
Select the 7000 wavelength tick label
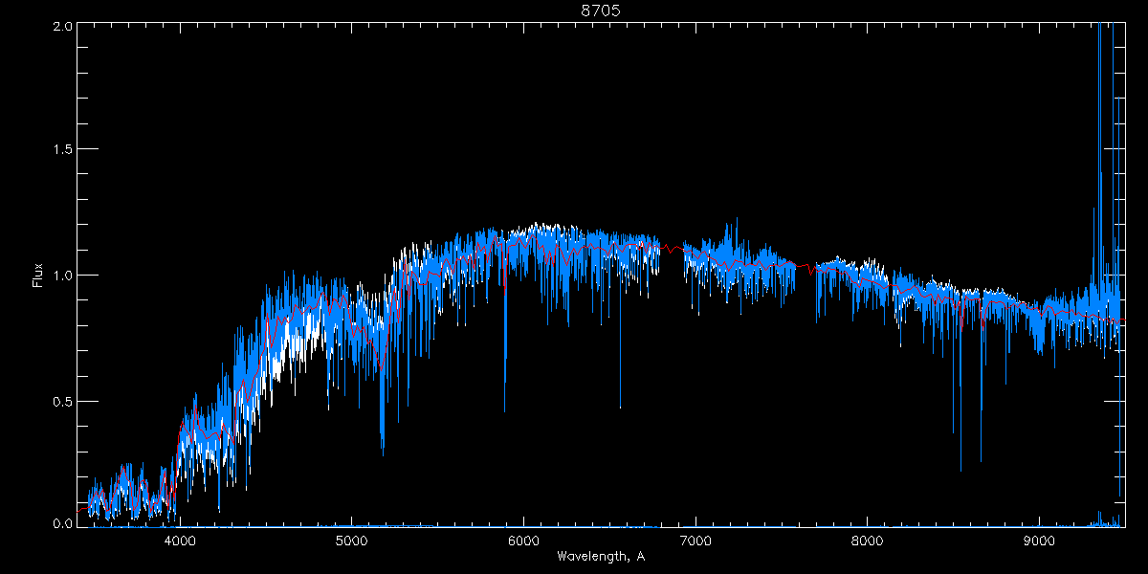coord(695,540)
